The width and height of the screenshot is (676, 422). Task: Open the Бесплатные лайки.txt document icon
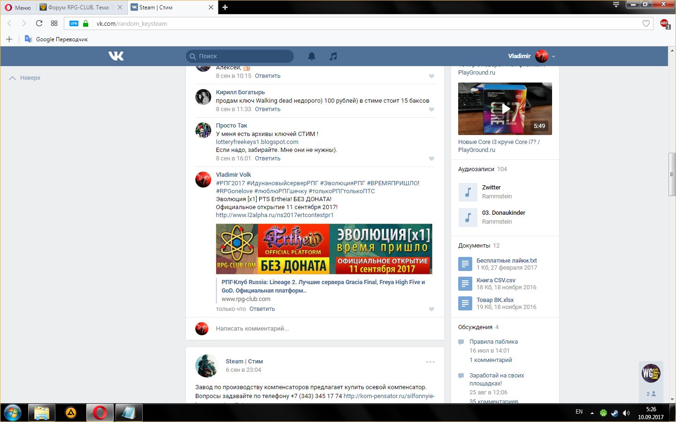click(x=465, y=264)
